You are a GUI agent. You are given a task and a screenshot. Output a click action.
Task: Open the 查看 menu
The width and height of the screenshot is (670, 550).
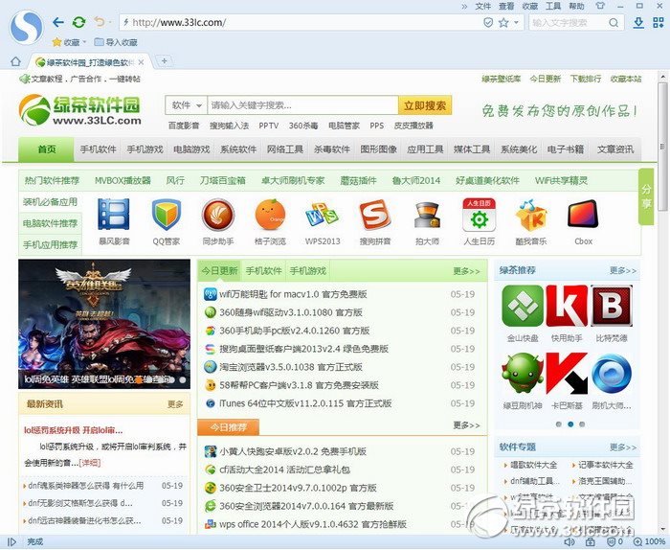coord(506,6)
